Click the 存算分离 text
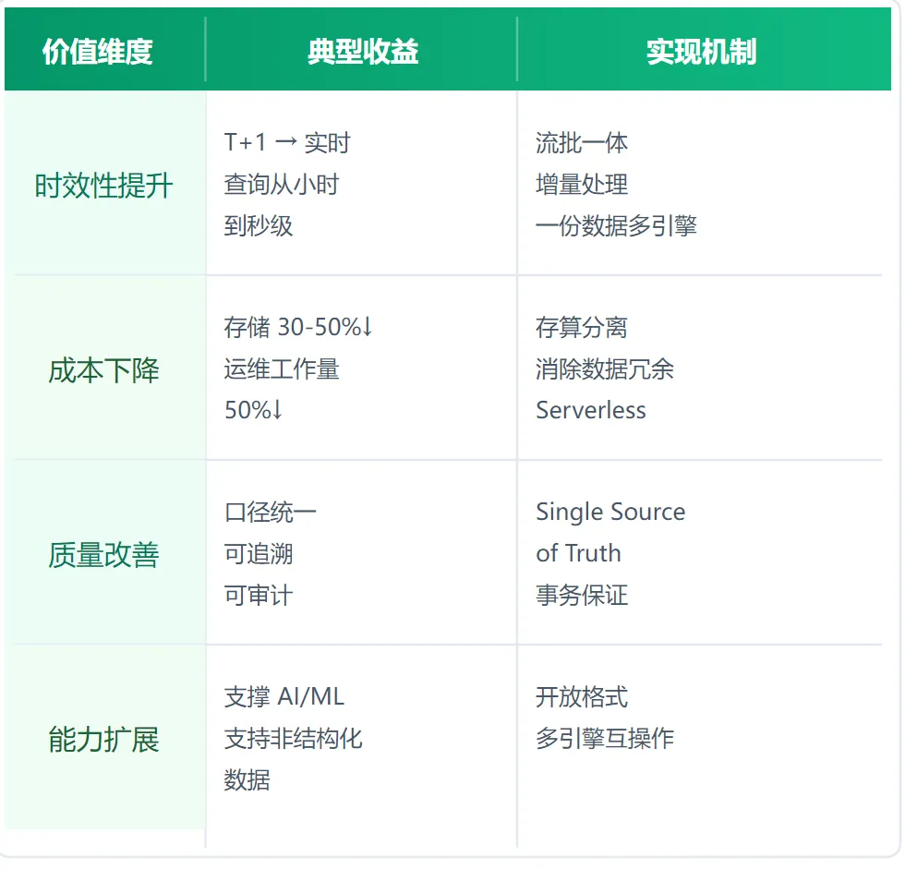Screen dimensions: 905x869 coord(582,328)
